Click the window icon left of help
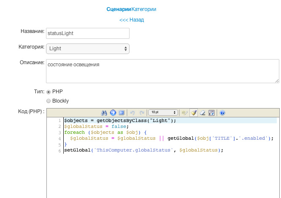 [x=212, y=113]
